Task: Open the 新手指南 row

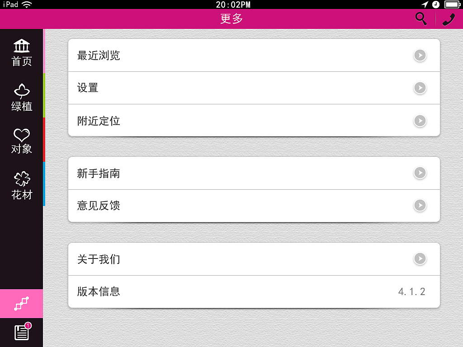Action: click(254, 173)
